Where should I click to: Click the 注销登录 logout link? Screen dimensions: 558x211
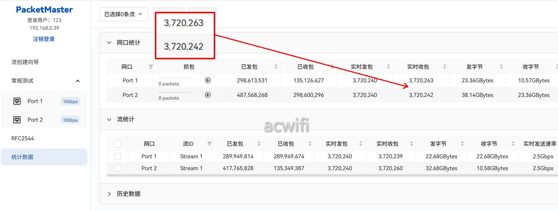44,39
